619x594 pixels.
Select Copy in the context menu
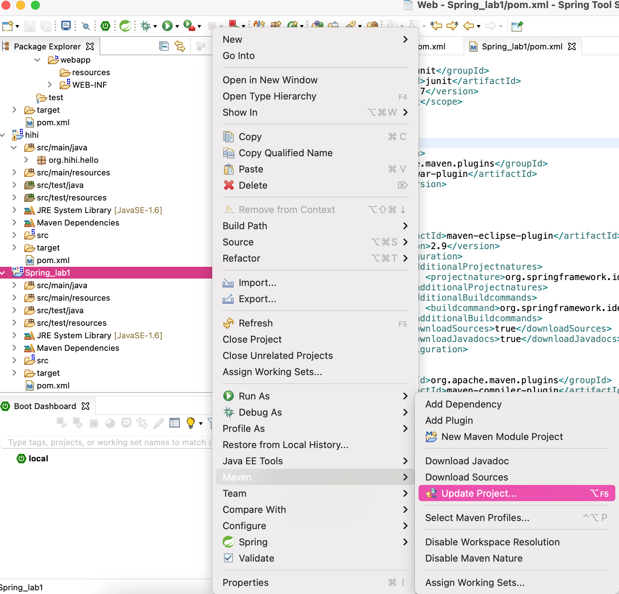(315, 137)
